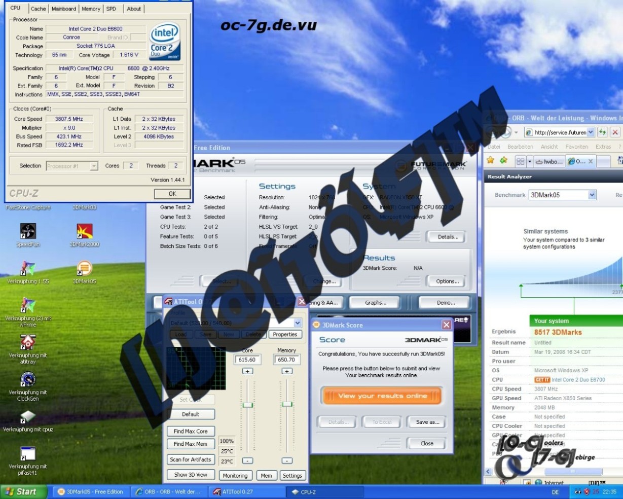Switch to CPU-Z Mainboard tab

point(64,9)
